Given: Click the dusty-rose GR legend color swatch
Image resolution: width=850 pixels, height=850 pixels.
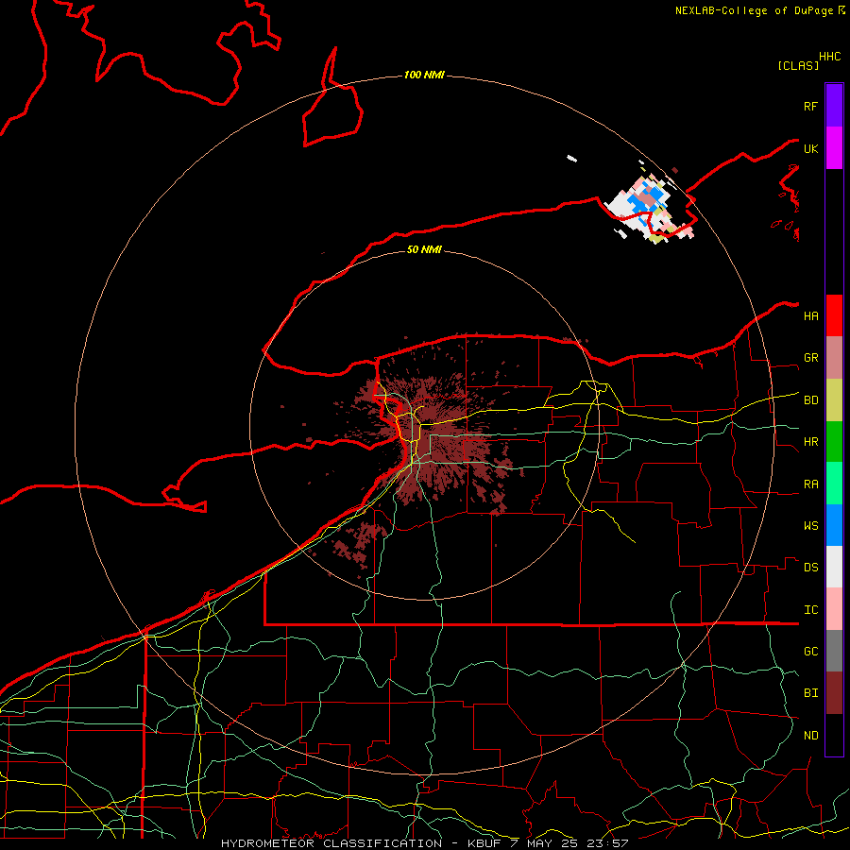Looking at the screenshot, I should (834, 358).
